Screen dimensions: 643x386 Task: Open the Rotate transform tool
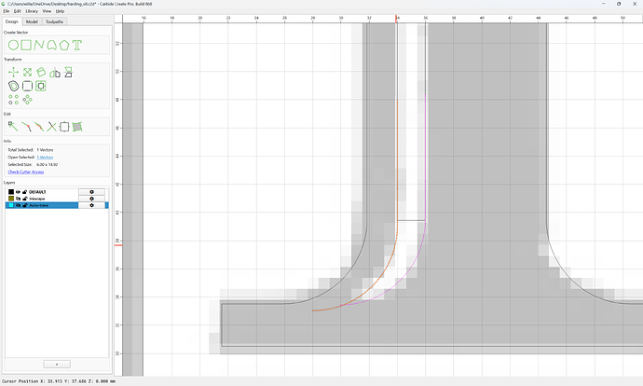(x=41, y=73)
